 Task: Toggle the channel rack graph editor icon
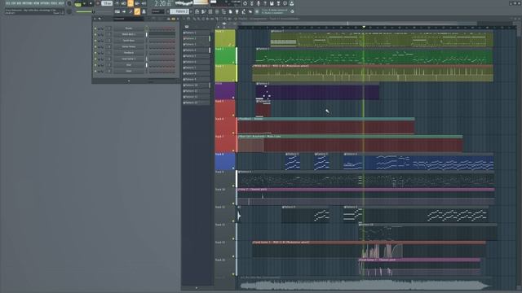tap(169, 19)
